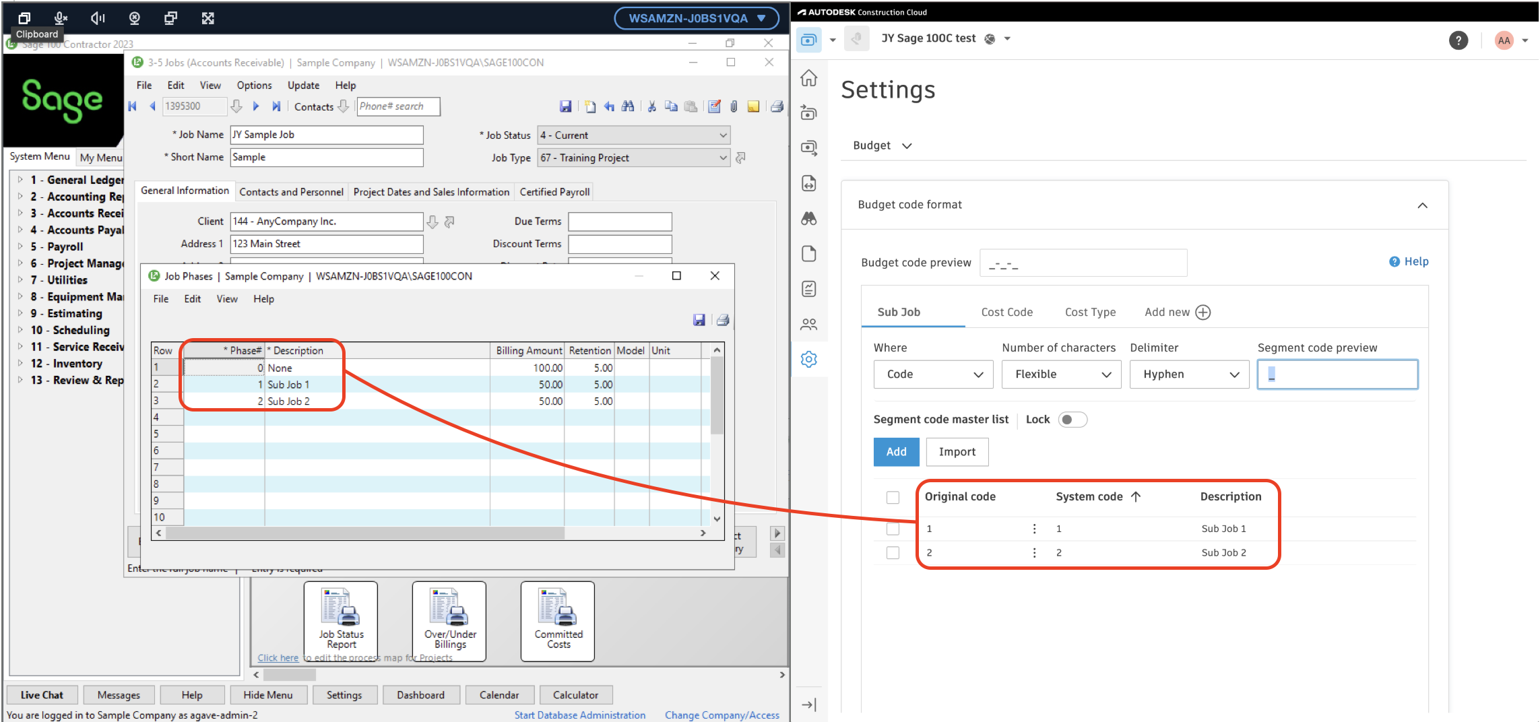
Task: Click the Print icon in Job Phases window
Action: (722, 320)
